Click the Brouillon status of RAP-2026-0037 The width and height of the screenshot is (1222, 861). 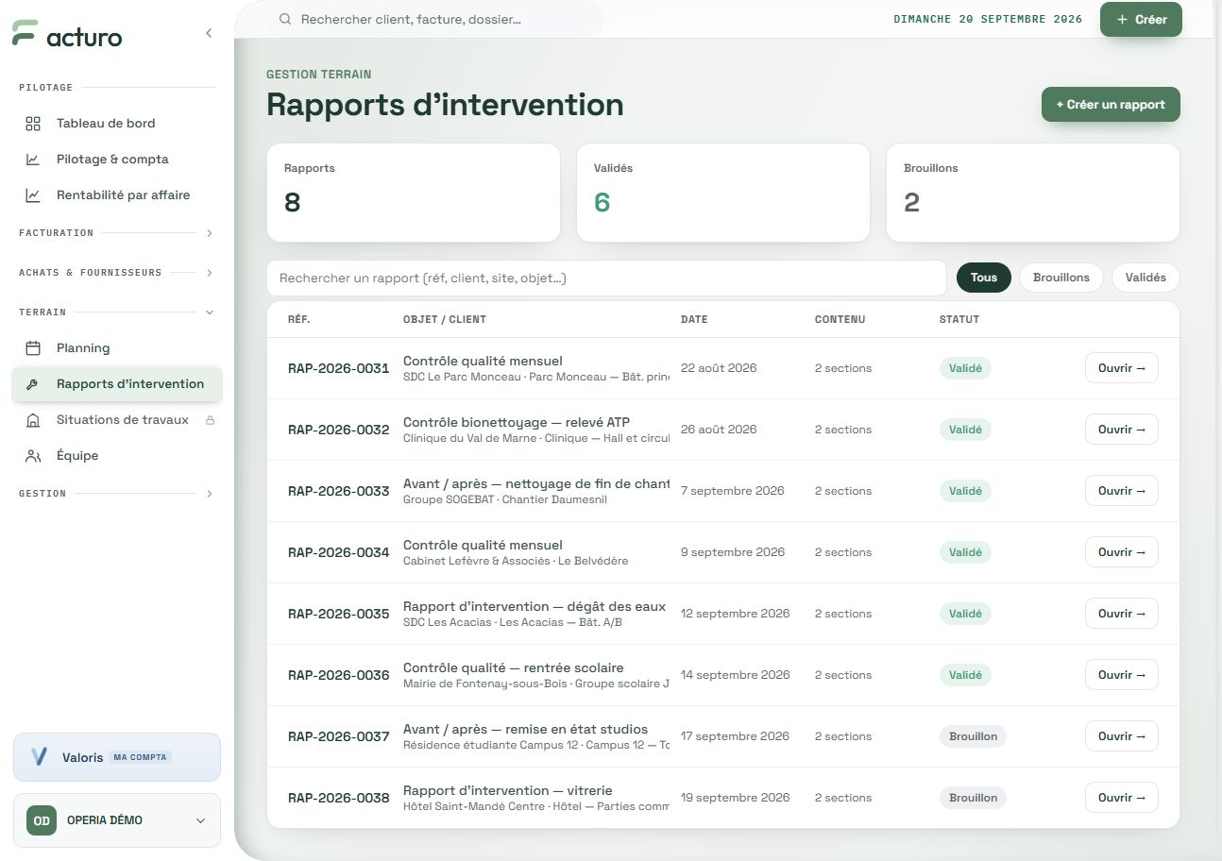click(x=973, y=736)
